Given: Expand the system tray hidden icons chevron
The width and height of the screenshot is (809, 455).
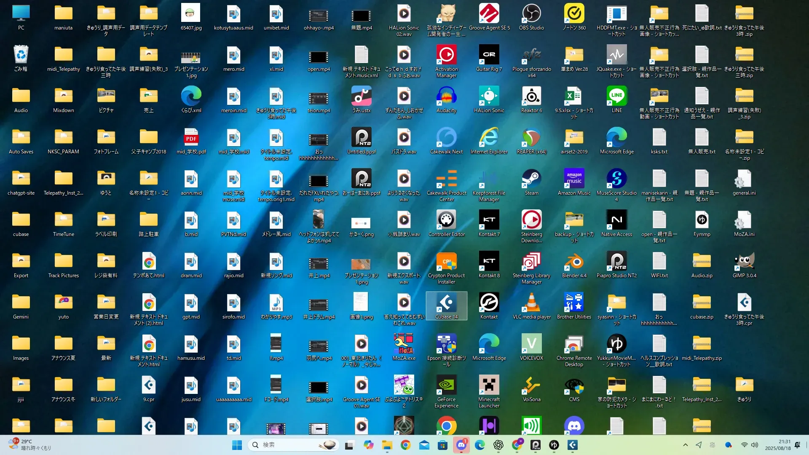Looking at the screenshot, I should pos(685,445).
